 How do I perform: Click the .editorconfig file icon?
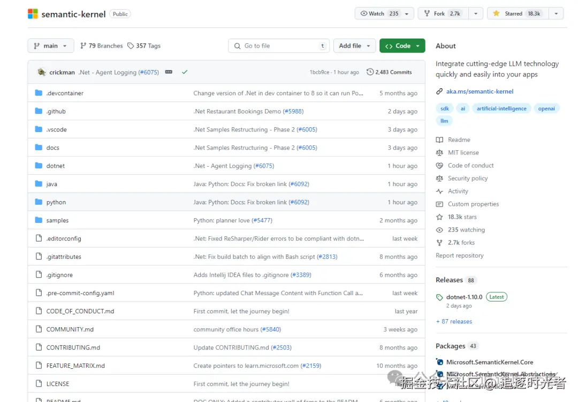[x=39, y=238]
